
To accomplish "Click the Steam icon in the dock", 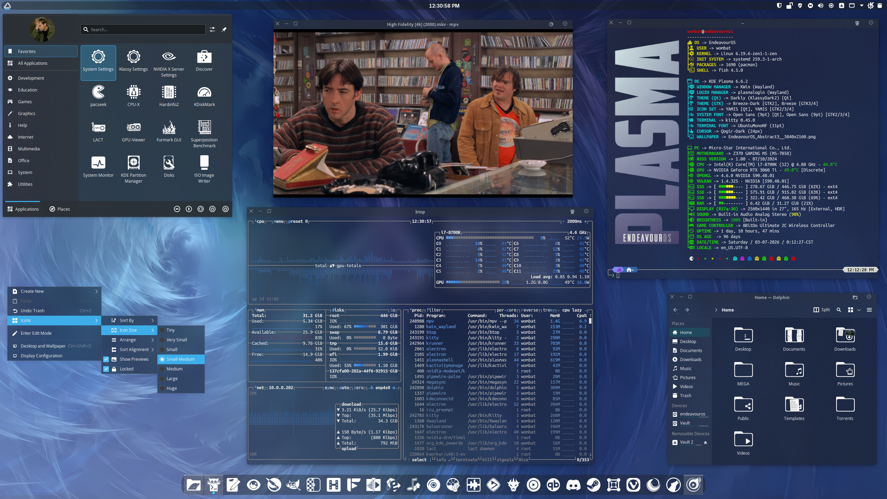I will [593, 485].
